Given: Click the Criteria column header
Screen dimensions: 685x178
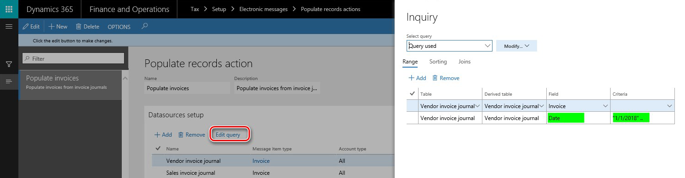Looking at the screenshot, I should [620, 94].
